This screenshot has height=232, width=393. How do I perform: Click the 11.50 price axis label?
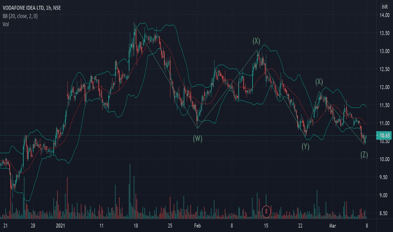[x=385, y=105]
